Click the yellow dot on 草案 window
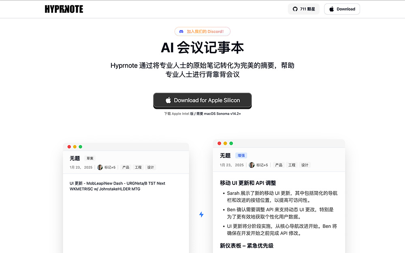 (x=75, y=147)
